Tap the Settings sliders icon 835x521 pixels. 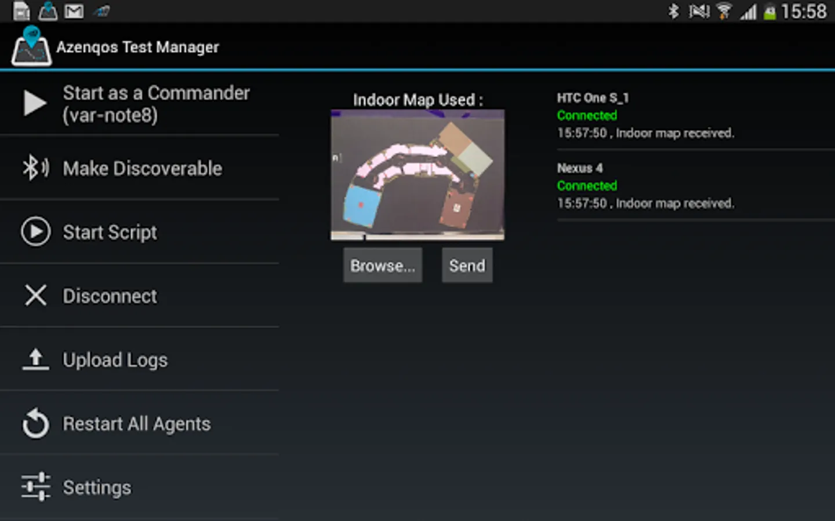[x=35, y=487]
